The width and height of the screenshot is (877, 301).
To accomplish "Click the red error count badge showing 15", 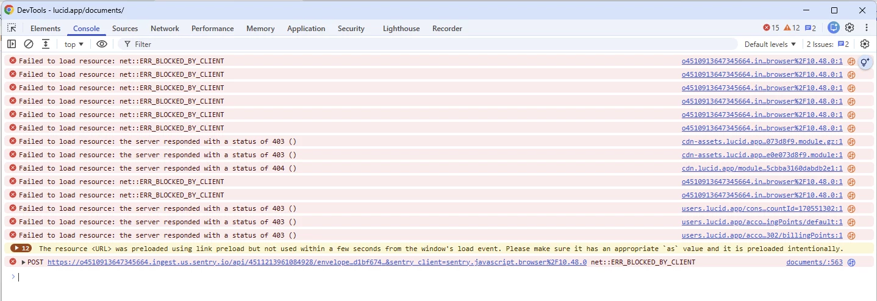I will click(x=771, y=28).
